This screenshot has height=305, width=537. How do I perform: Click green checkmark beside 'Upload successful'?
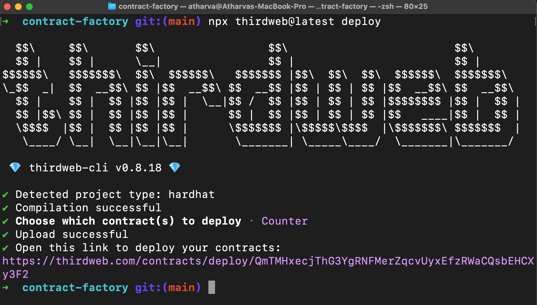(5, 235)
